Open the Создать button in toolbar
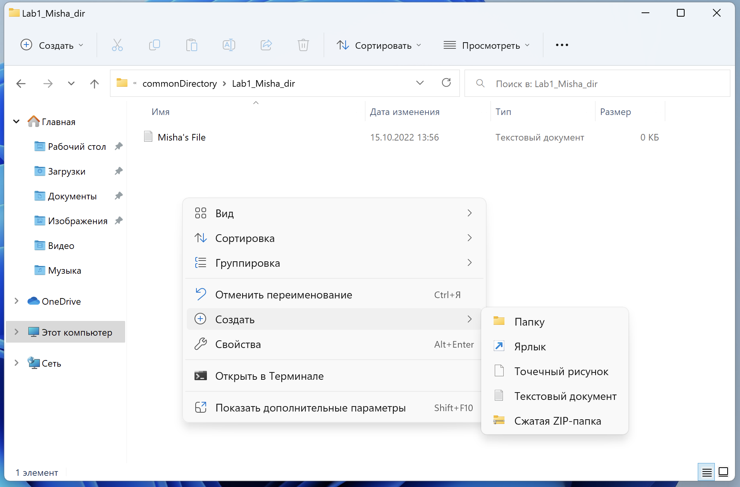Viewport: 740px width, 487px height. (52, 45)
